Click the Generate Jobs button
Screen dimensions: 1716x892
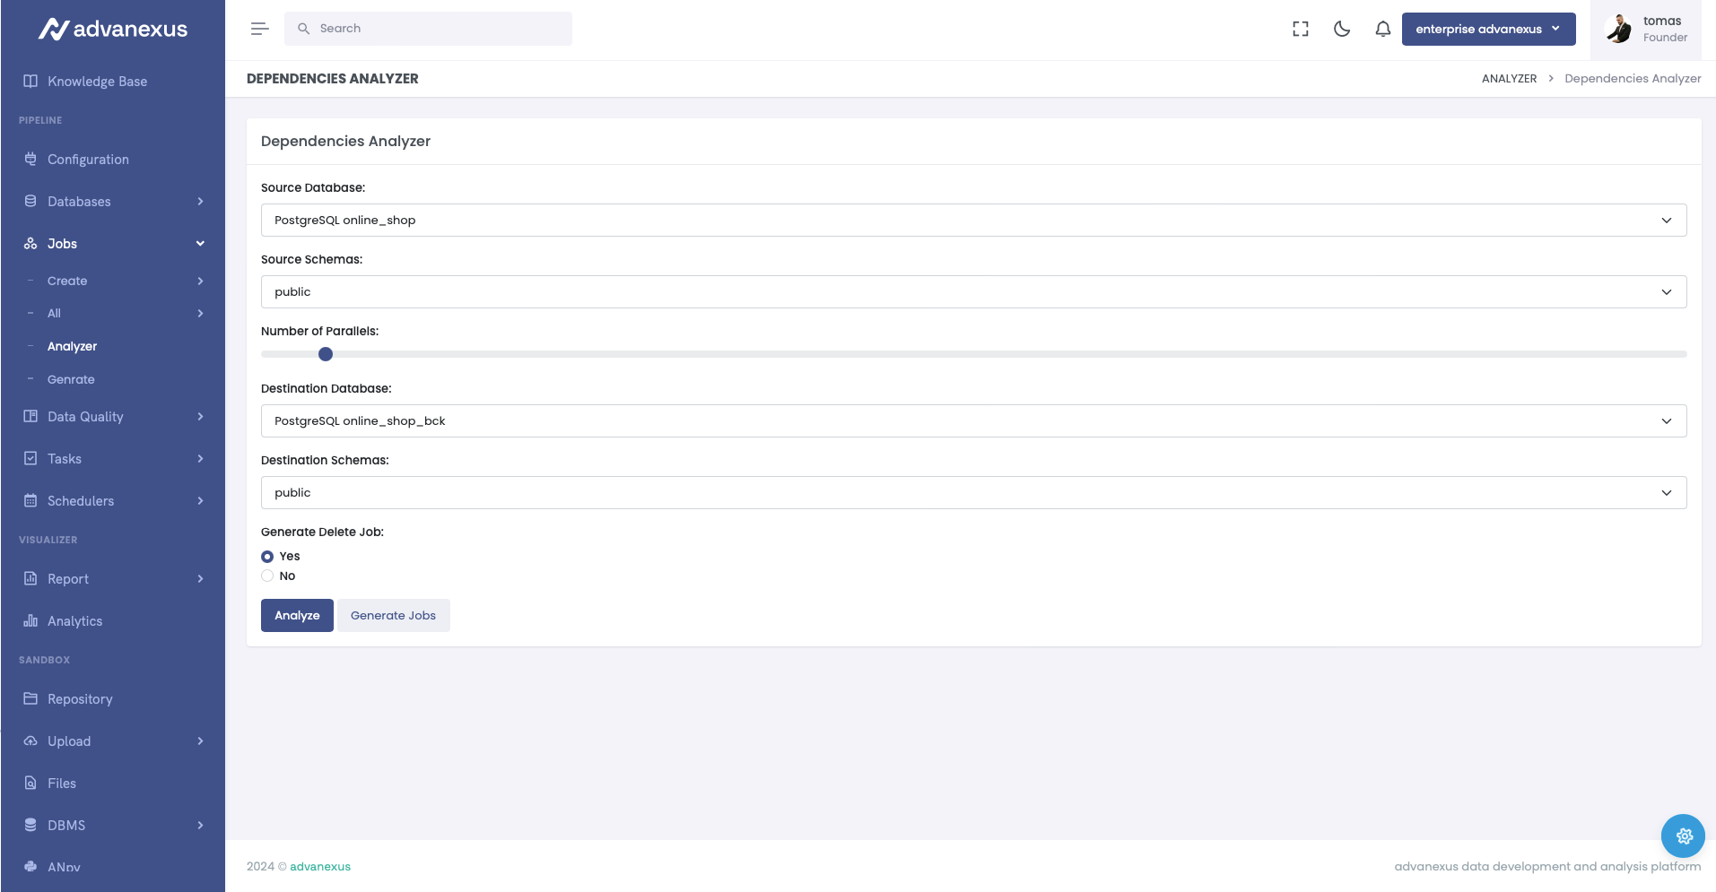pos(393,615)
